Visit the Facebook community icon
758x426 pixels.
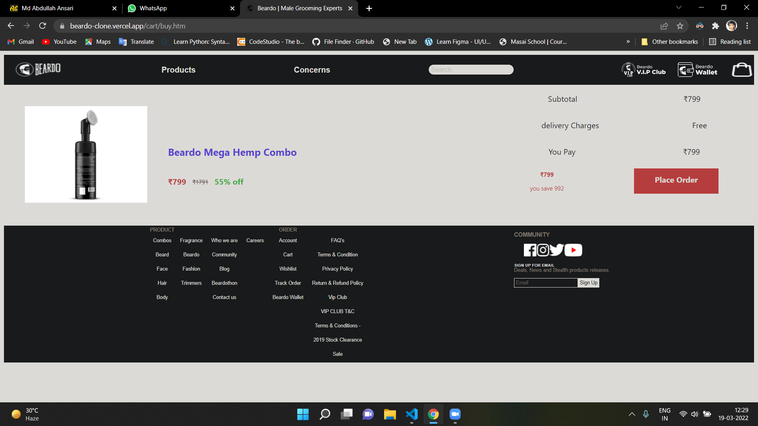coord(530,250)
